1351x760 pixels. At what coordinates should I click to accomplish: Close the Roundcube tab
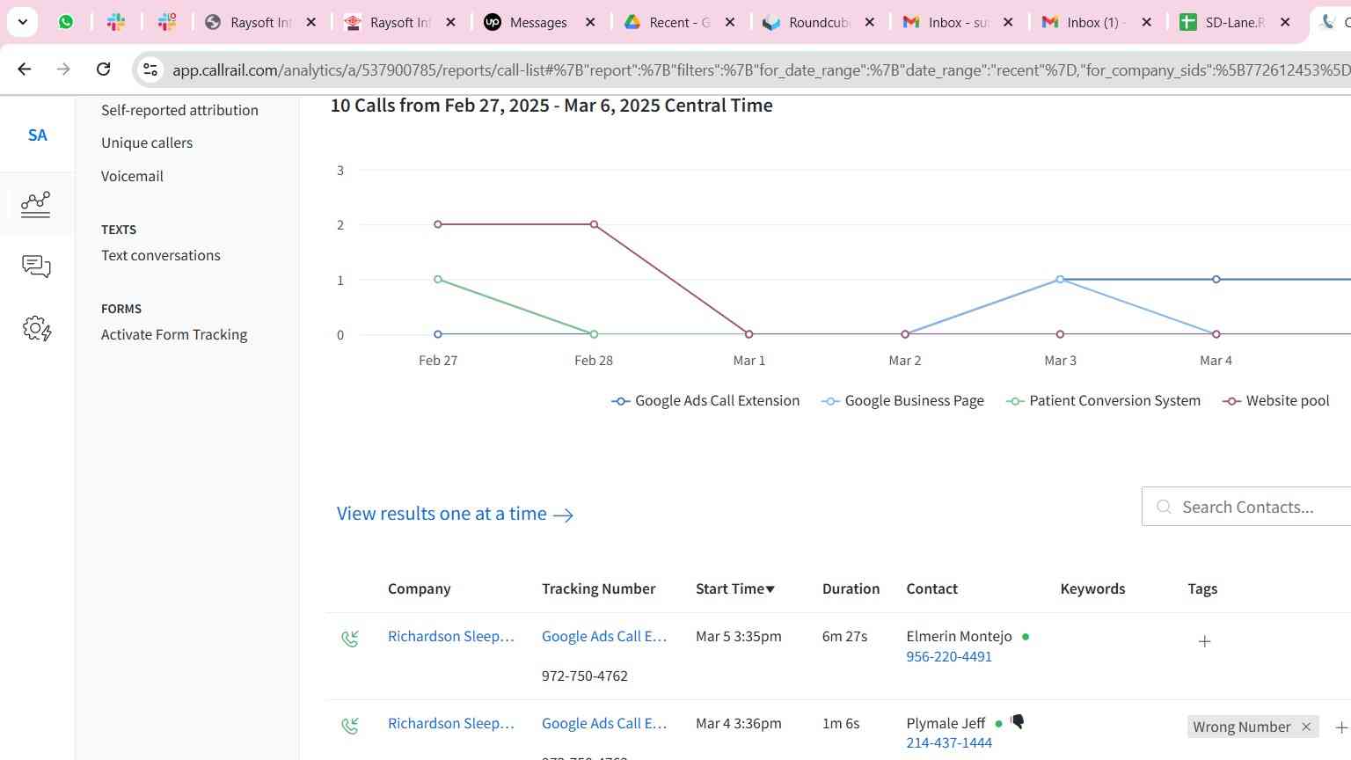pos(869,23)
